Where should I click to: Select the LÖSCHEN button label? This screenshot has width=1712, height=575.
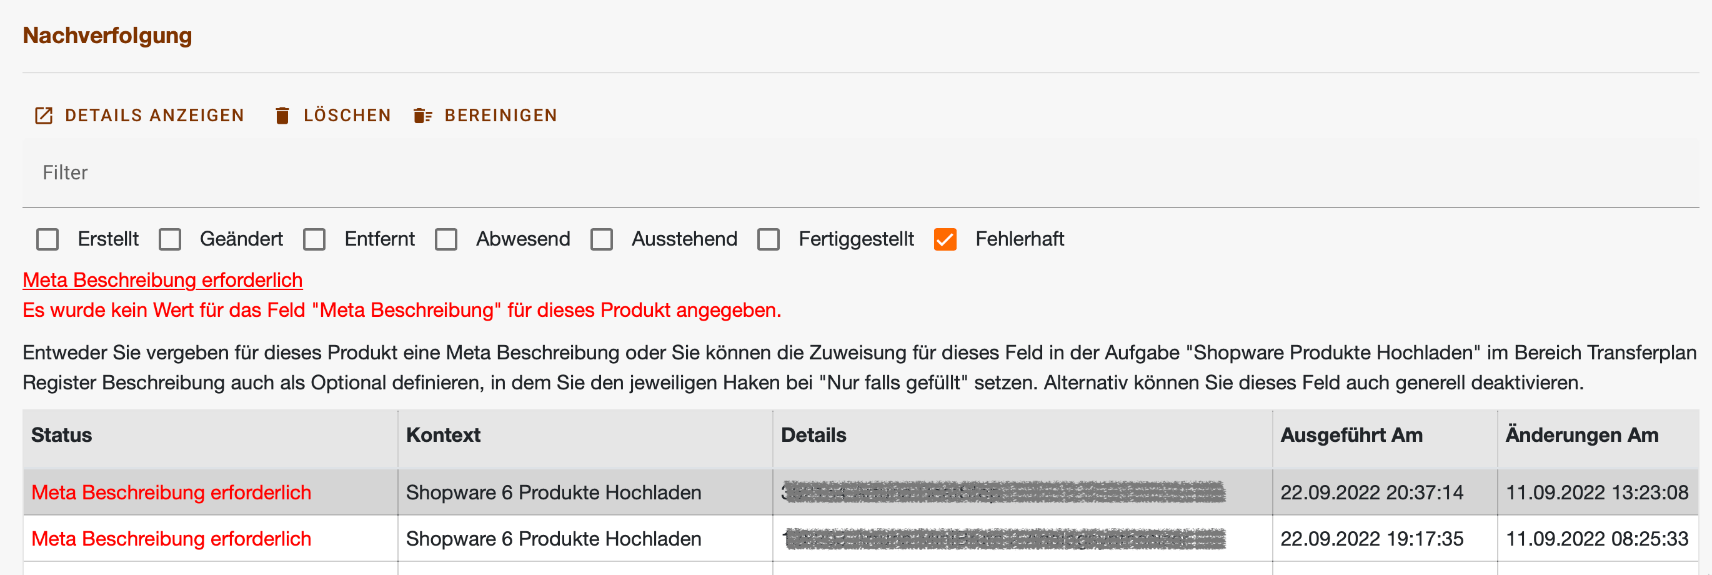tap(347, 116)
